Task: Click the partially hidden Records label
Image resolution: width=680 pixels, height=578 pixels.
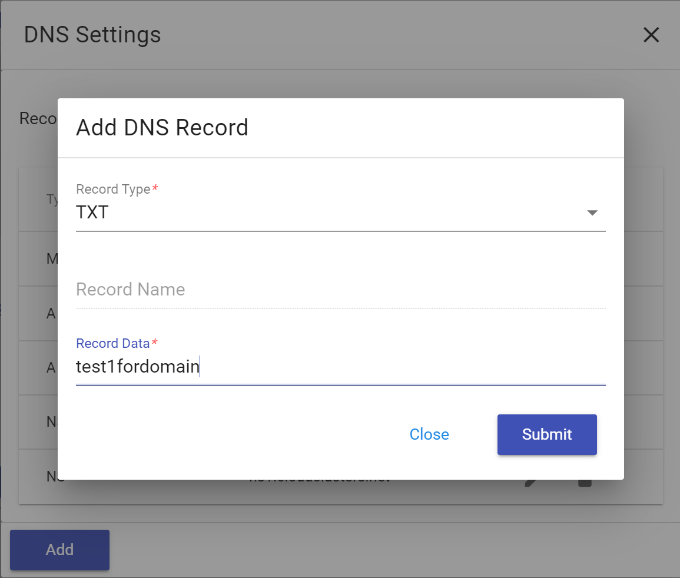Action: [38, 118]
